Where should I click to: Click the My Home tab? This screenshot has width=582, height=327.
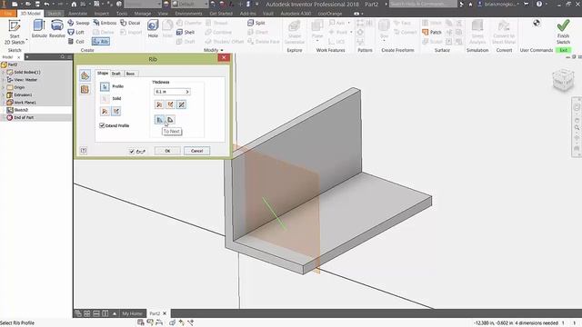pyautogui.click(x=132, y=313)
